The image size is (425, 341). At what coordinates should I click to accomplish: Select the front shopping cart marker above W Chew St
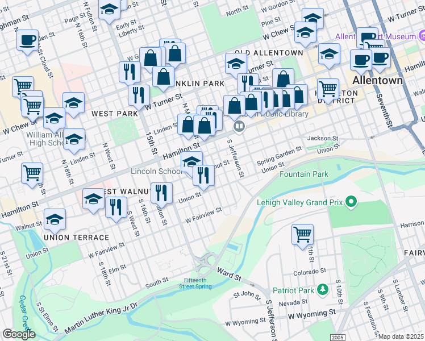(32, 107)
